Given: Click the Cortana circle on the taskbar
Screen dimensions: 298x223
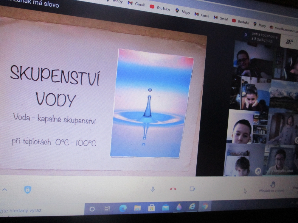Looking at the screenshot, I should pos(92,209).
